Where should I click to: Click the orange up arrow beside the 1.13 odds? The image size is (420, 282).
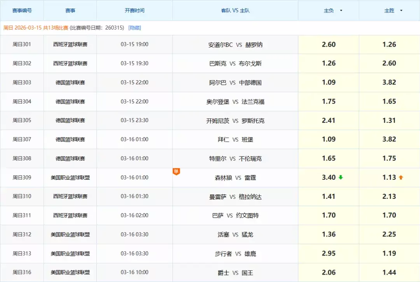click(x=400, y=177)
